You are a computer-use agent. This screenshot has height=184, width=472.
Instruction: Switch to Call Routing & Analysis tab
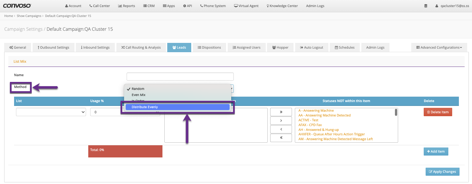[141, 47]
